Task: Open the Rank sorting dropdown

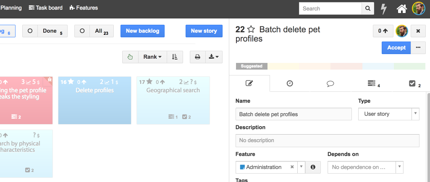Action: 152,57
